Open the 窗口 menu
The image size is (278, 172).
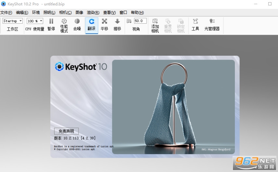(x=123, y=13)
